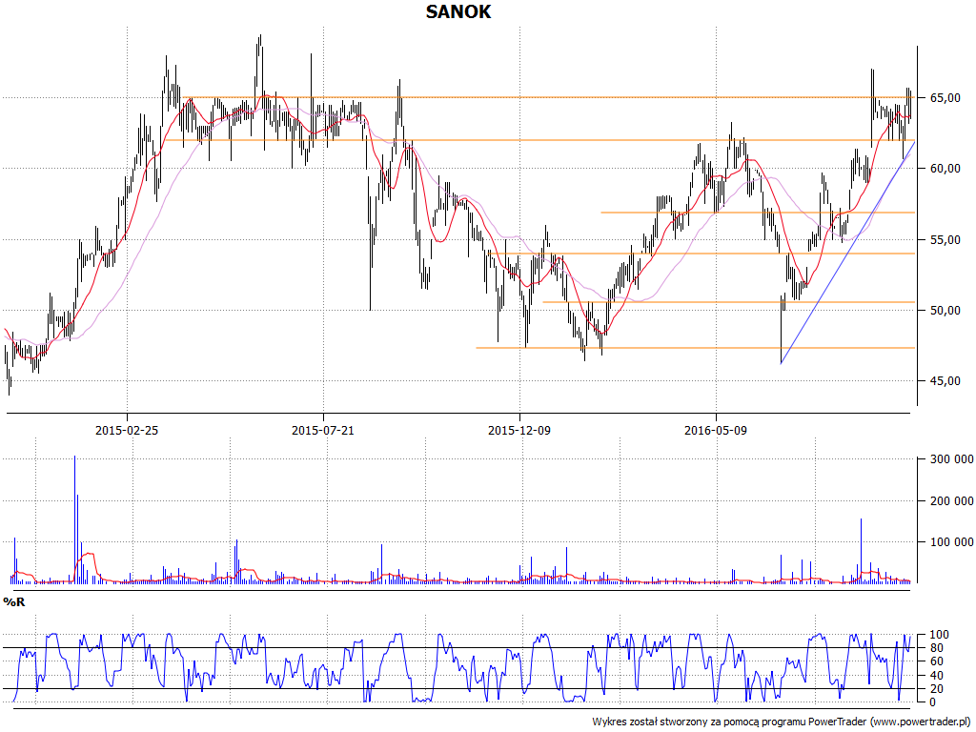Click the PowerTrader credit text at bottom
Screen dimensions: 976x732
783,722
